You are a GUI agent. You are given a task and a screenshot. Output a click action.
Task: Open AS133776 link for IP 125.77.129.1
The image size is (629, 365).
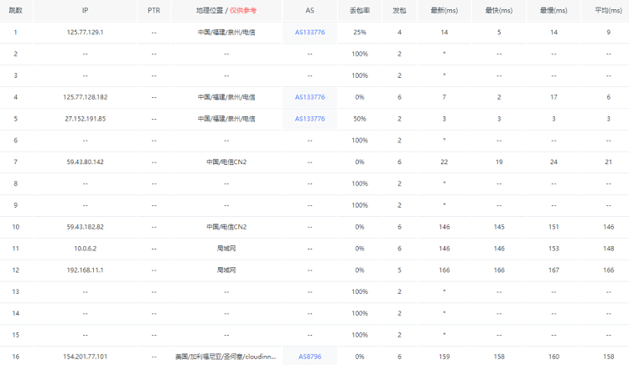(309, 33)
